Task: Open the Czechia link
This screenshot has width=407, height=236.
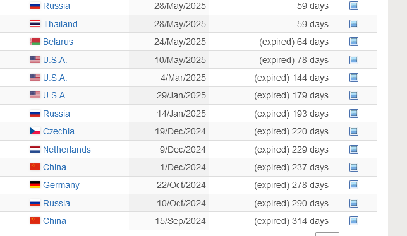Action: (59, 131)
